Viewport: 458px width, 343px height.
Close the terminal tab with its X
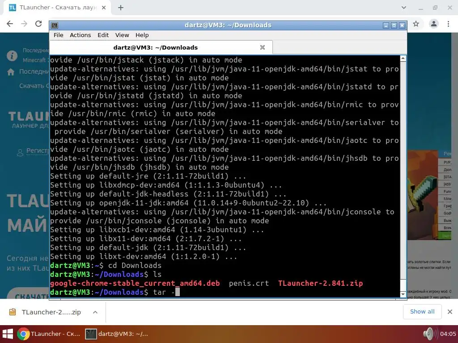(x=262, y=47)
